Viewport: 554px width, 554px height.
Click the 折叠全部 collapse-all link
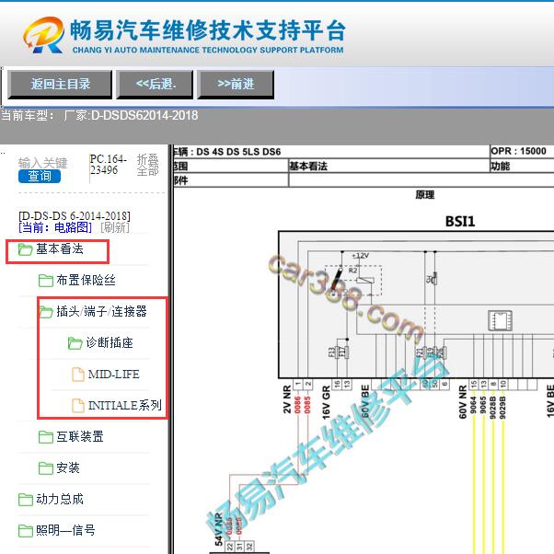tap(147, 165)
